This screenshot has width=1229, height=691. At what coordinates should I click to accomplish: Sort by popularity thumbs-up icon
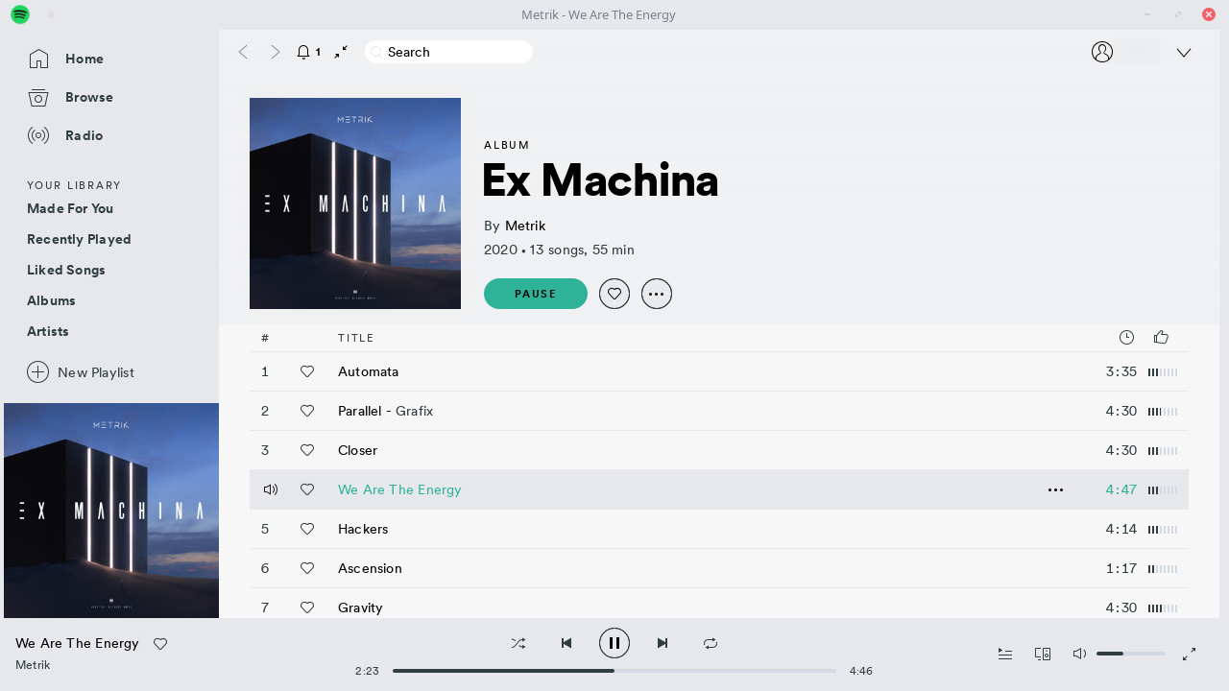pyautogui.click(x=1161, y=337)
